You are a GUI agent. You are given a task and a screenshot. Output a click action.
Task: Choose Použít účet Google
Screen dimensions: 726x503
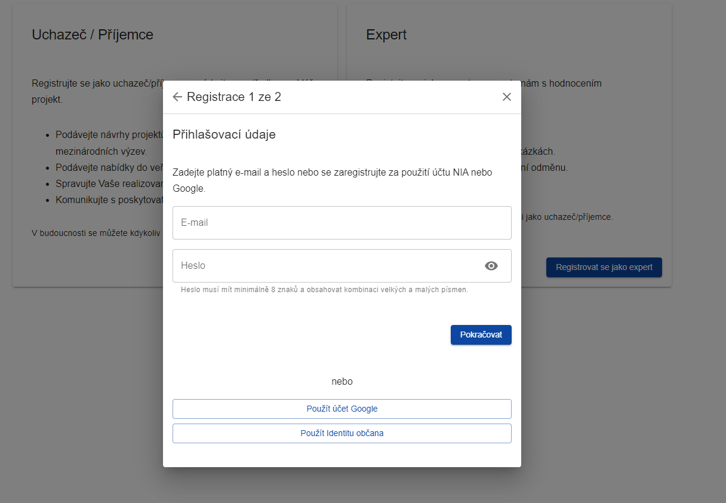pos(342,409)
